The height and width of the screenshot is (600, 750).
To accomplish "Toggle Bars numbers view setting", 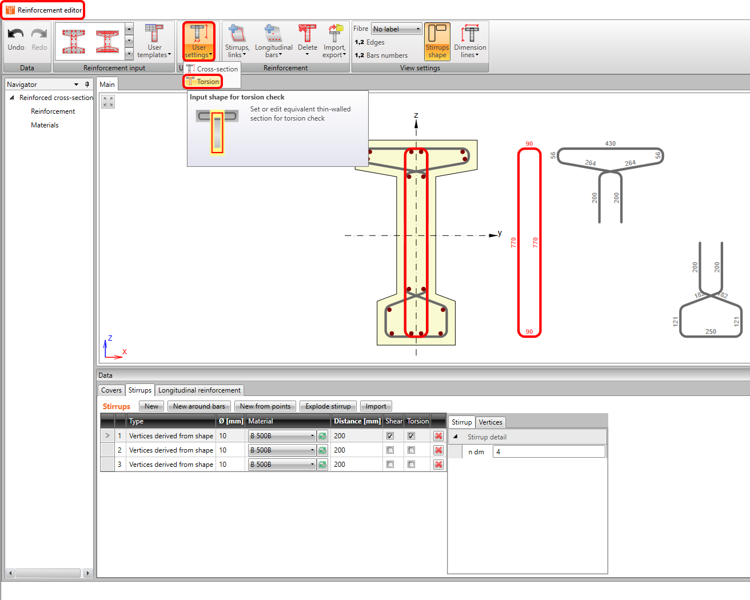I will tap(381, 55).
